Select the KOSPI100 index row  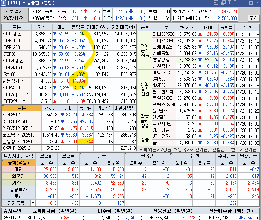click(69, 40)
